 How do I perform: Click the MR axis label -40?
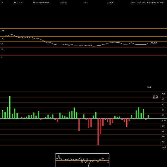163,131
